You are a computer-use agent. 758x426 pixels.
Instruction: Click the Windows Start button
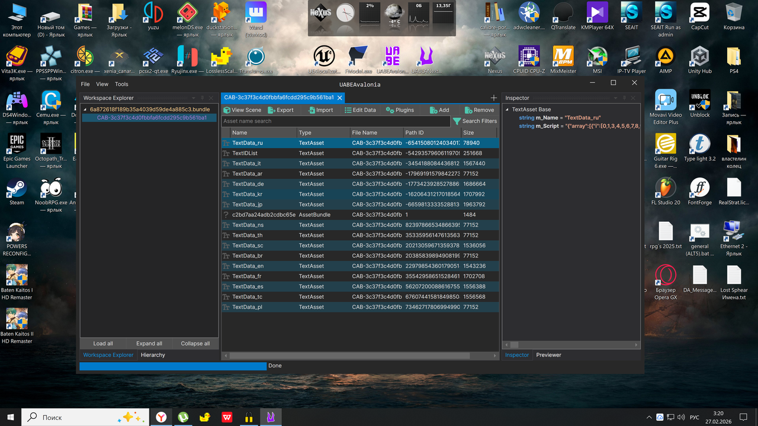pyautogui.click(x=11, y=417)
